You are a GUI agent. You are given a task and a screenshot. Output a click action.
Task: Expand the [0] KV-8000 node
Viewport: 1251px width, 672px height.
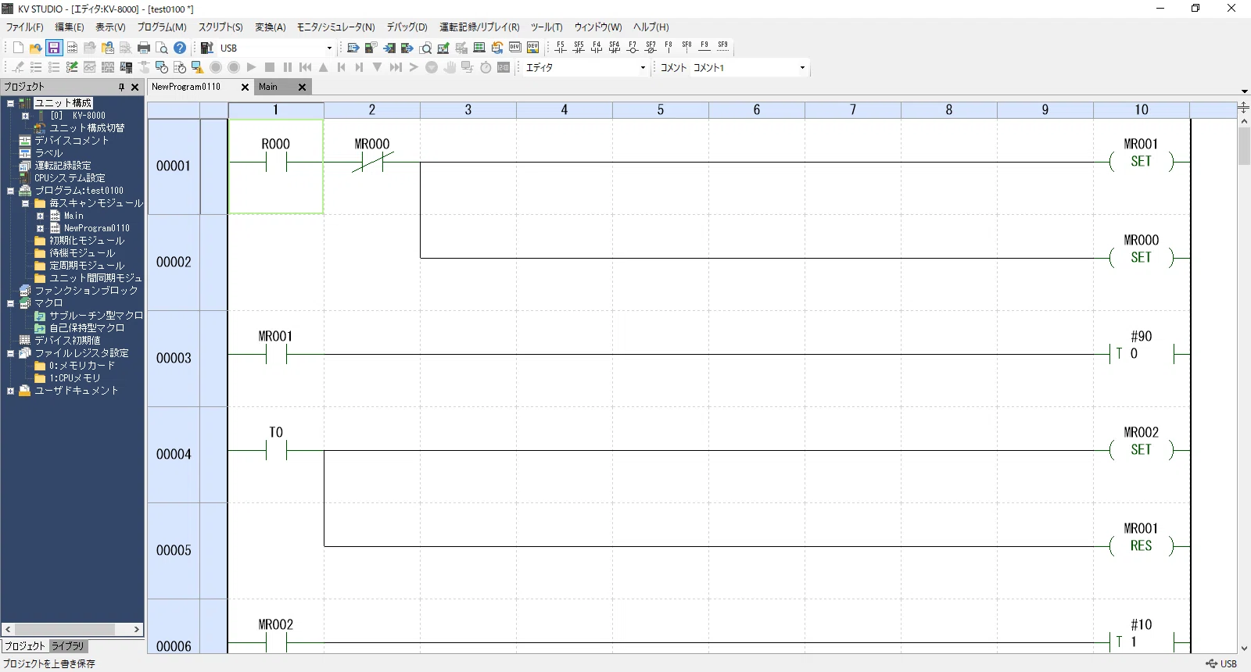tap(25, 116)
